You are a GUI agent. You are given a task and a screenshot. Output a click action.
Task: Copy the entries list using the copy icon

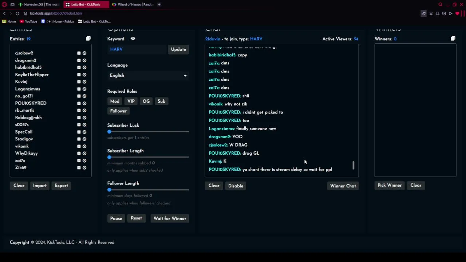pos(88,39)
